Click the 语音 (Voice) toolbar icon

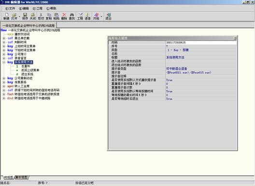point(88,16)
